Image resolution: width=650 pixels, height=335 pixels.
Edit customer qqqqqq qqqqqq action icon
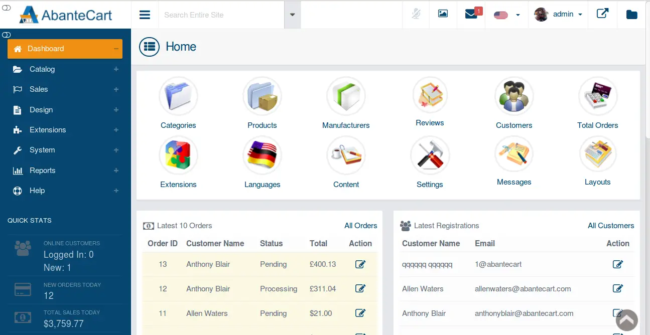pos(618,264)
